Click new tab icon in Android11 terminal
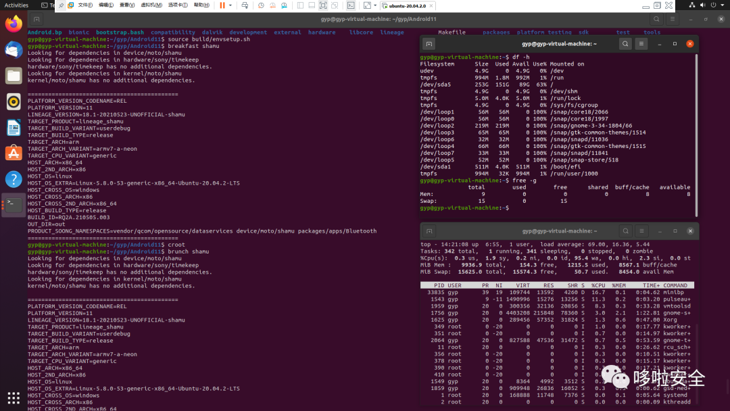This screenshot has width=730, height=411. point(36,19)
